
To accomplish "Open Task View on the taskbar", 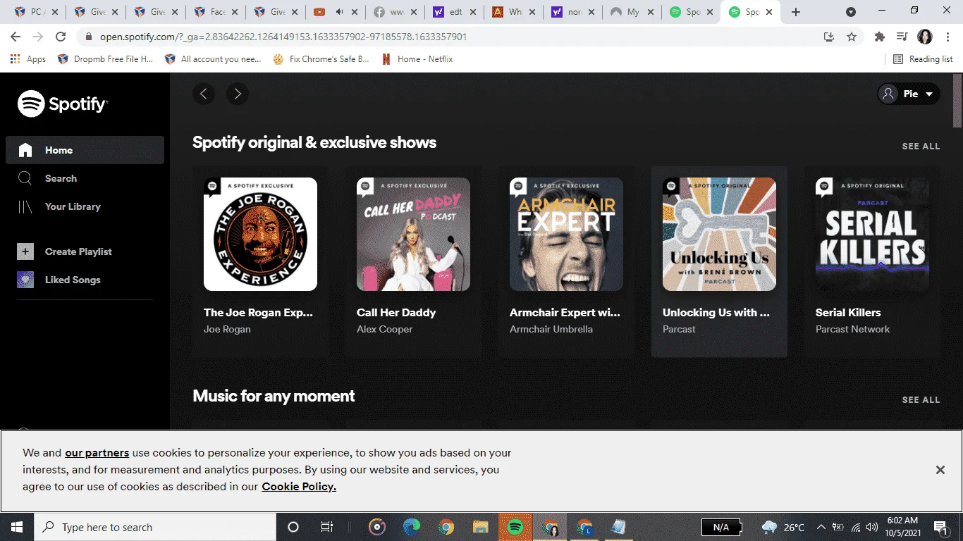I will [326, 527].
